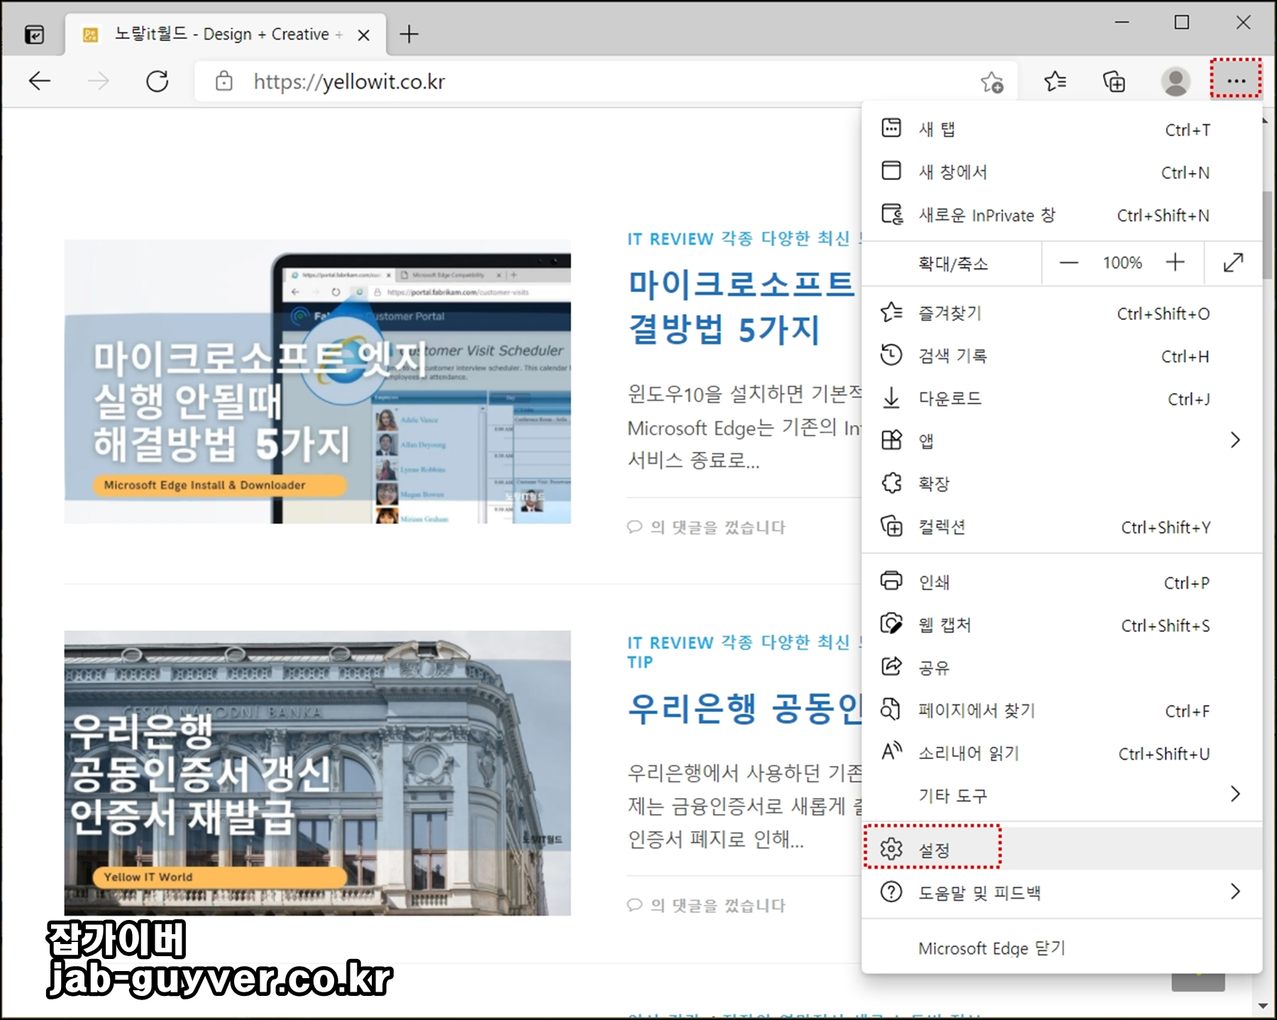Expand the 앱 submenu
This screenshot has height=1020, width=1277.
[x=1062, y=440]
